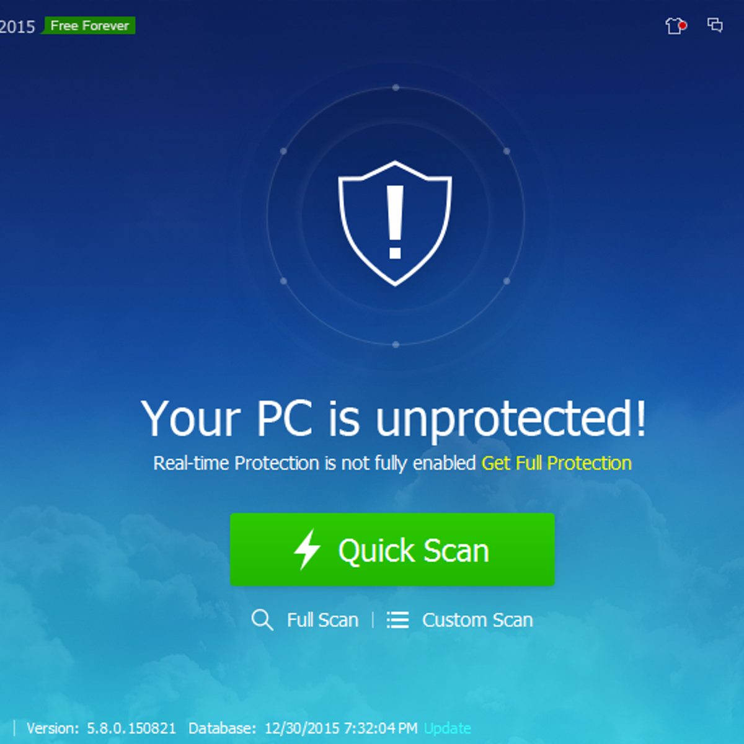Select the Full Scan option

pyautogui.click(x=322, y=620)
